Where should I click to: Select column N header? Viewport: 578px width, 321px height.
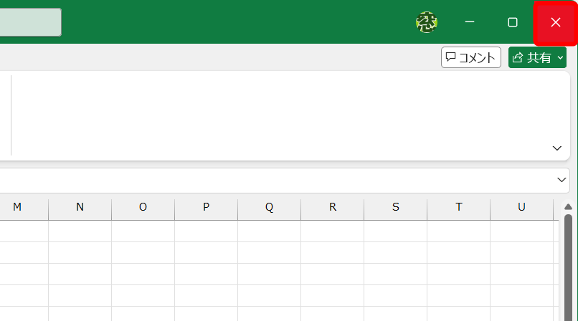(80, 207)
